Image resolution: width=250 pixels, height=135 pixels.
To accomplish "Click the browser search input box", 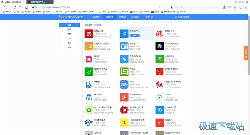I will (x=194, y=7).
